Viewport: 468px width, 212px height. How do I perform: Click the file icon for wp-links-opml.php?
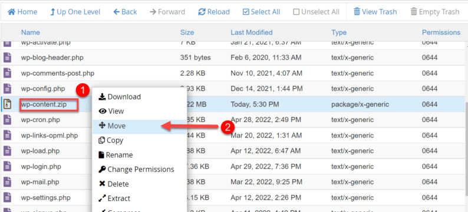point(8,135)
